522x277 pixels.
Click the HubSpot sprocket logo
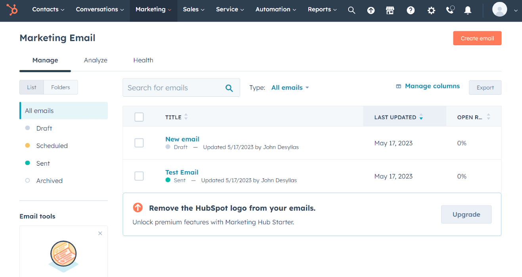coord(12,10)
